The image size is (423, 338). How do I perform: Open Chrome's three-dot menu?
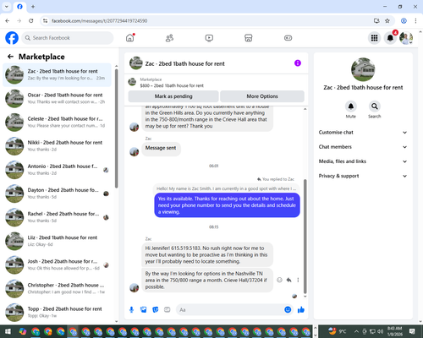(415, 20)
